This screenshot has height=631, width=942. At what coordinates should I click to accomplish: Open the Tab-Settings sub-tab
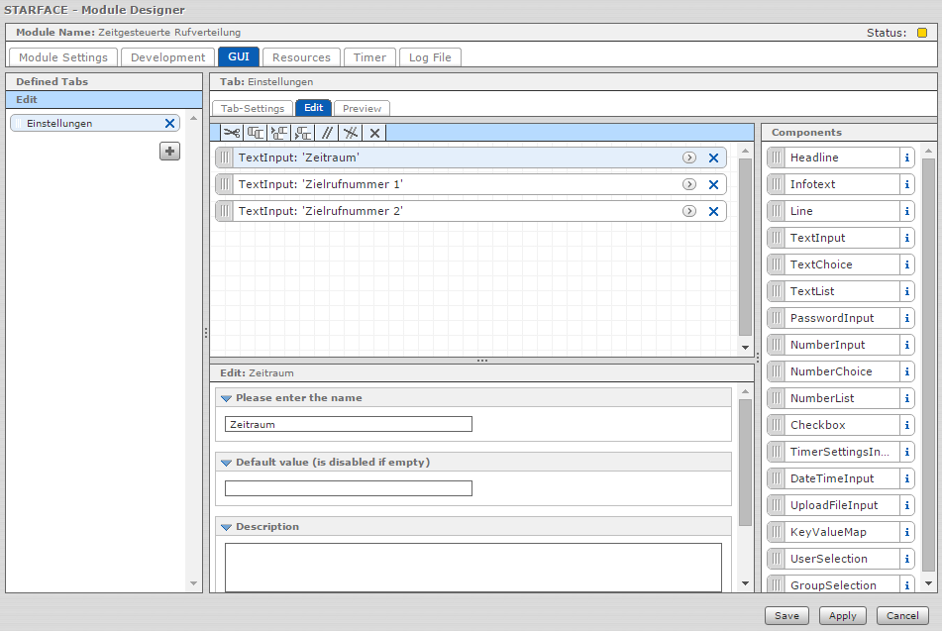coord(252,108)
